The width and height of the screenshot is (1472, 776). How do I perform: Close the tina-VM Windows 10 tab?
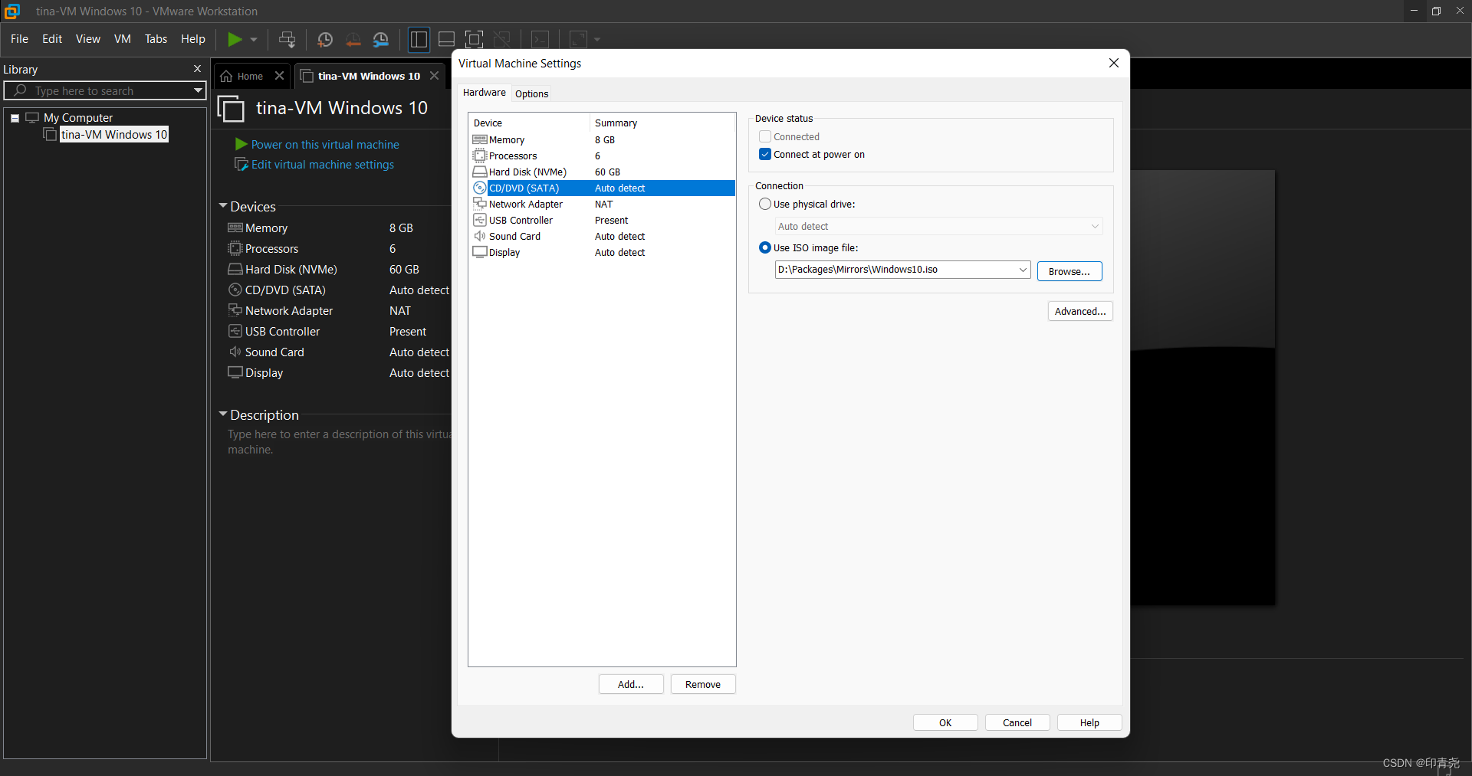tap(434, 76)
